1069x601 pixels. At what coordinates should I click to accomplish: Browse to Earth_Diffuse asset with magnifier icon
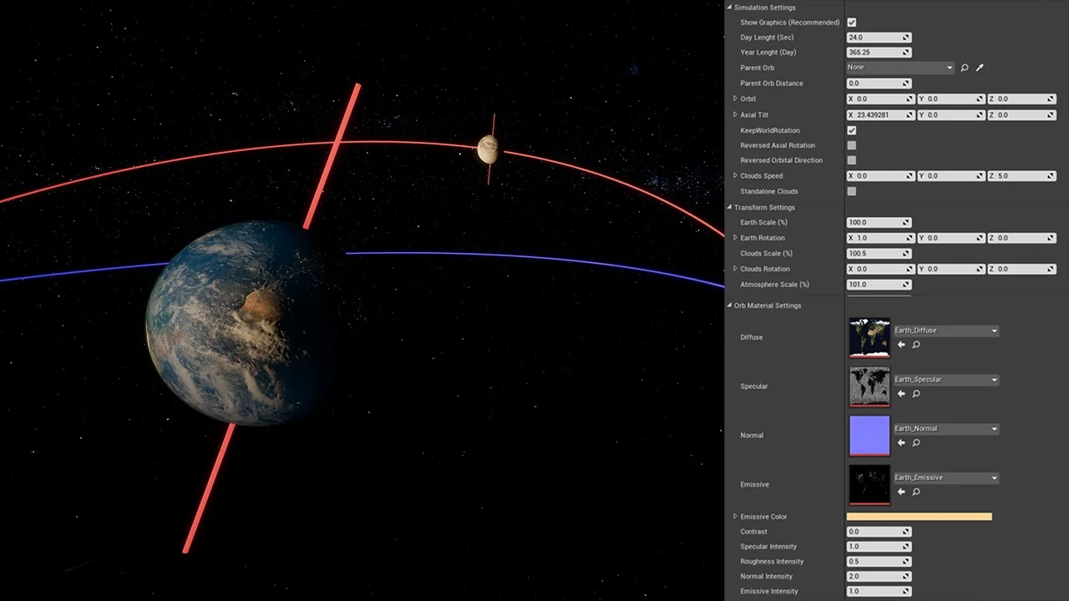(x=916, y=345)
